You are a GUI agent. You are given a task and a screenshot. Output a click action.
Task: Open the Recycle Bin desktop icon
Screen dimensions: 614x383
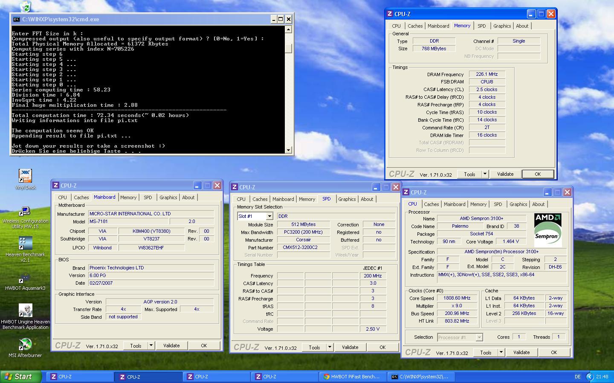[25, 6]
